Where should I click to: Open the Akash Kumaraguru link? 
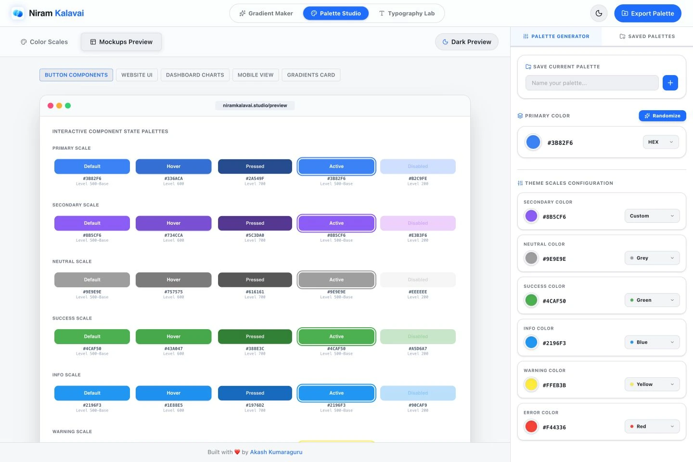[x=276, y=452]
